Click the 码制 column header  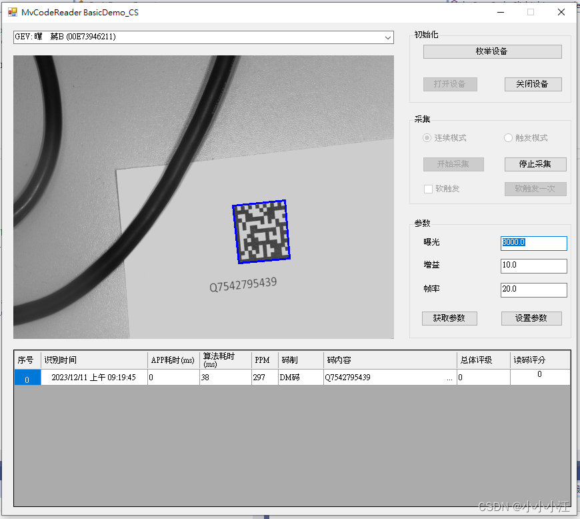301,360
